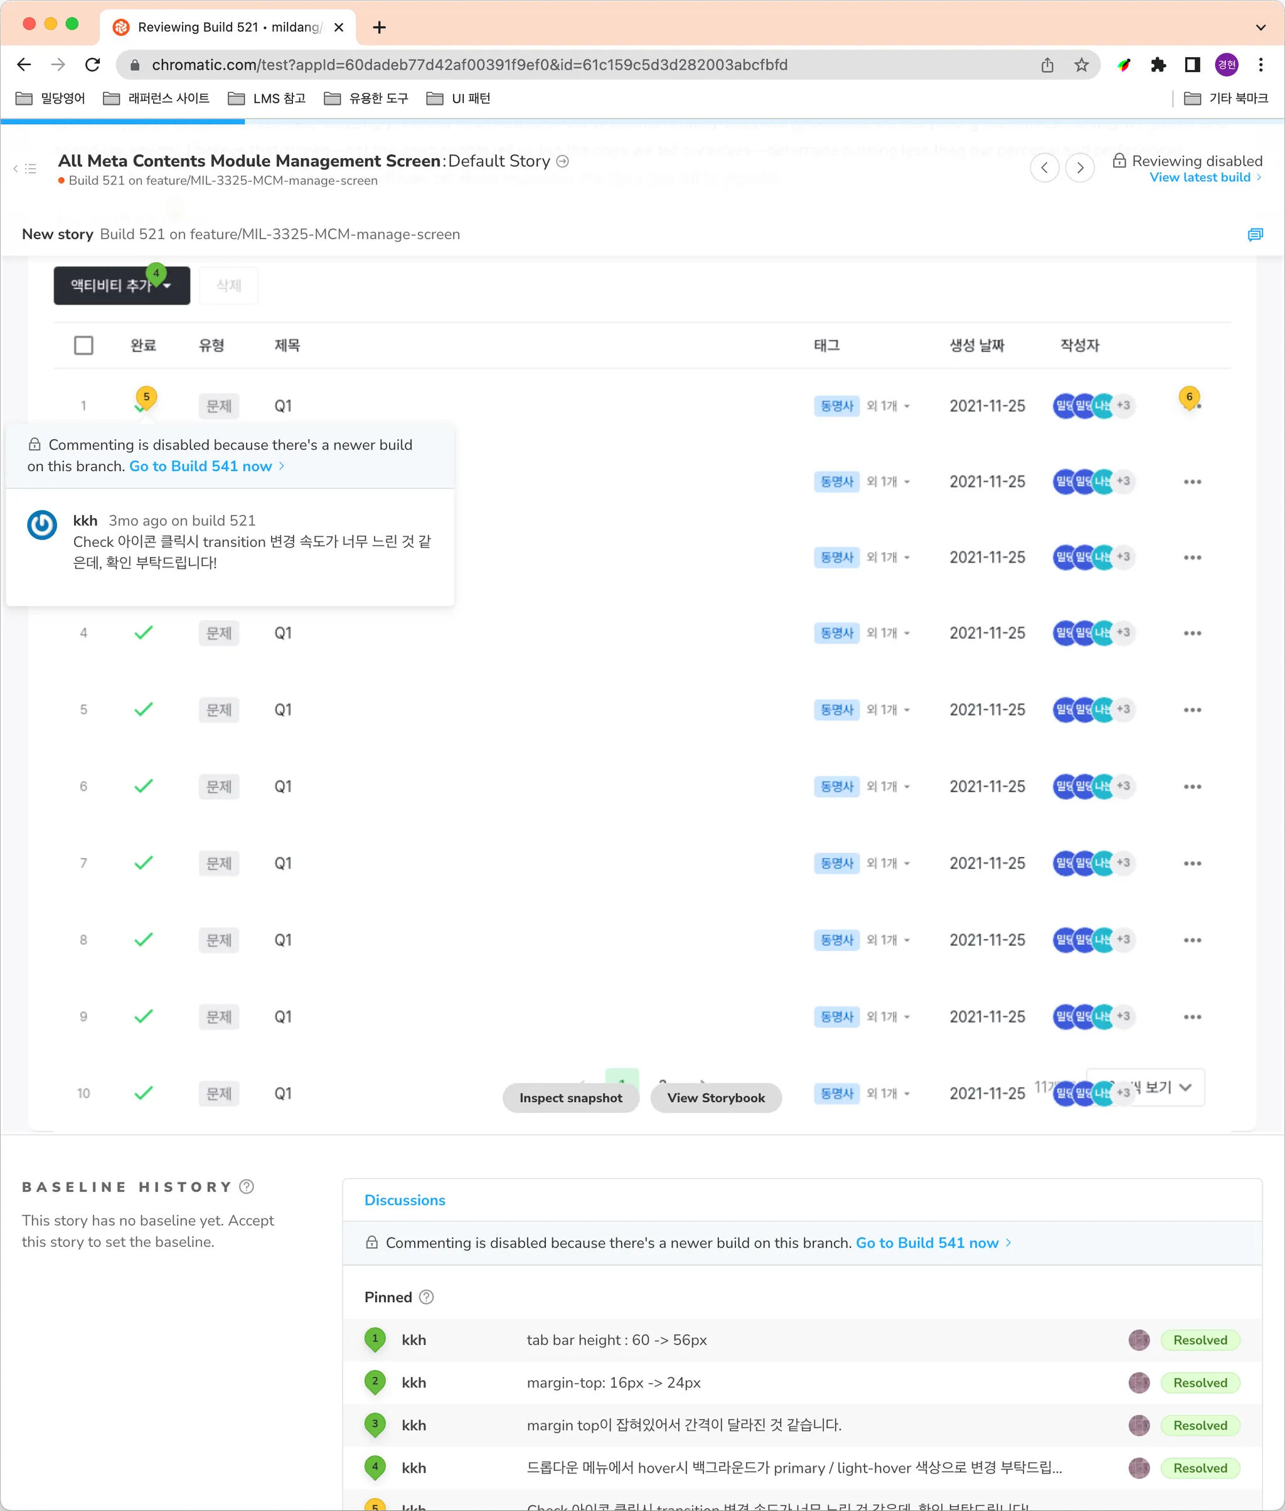1285x1511 pixels.
Task: Open Baseline History help icon
Action: pyautogui.click(x=247, y=1186)
